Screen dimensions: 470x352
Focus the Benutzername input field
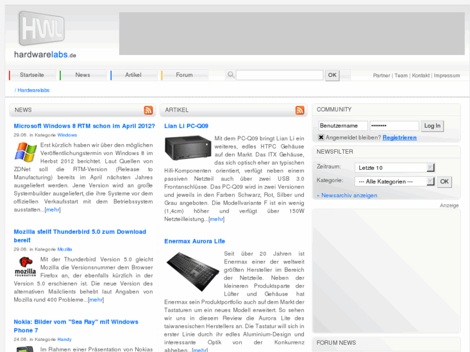click(343, 126)
